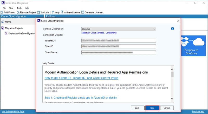Click Step 1 Create and Register heading link
208x114 pixels.
click(81, 98)
